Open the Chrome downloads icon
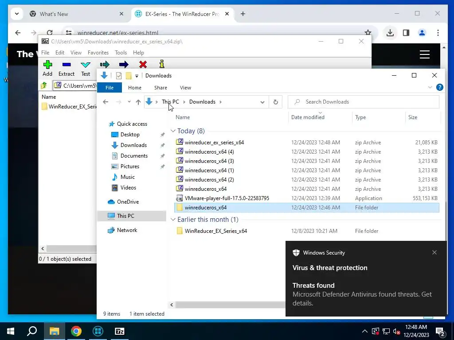 point(390,33)
